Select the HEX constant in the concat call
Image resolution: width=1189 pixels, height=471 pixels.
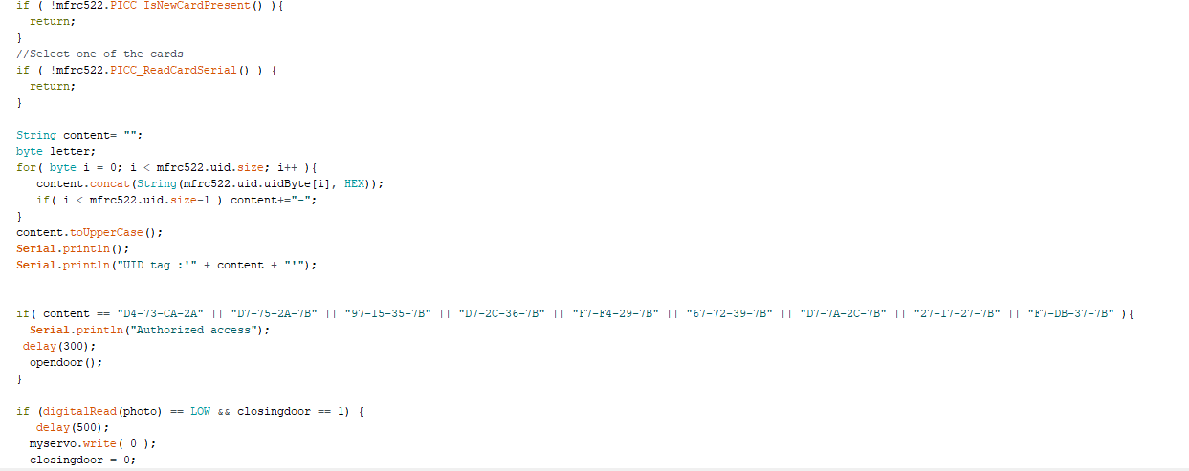click(355, 183)
